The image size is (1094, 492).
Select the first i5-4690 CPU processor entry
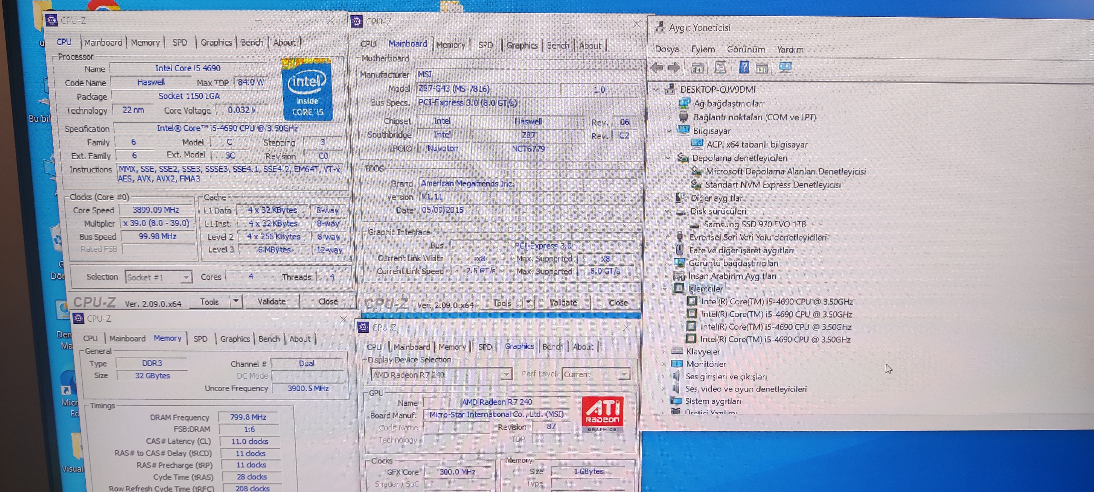(x=777, y=301)
